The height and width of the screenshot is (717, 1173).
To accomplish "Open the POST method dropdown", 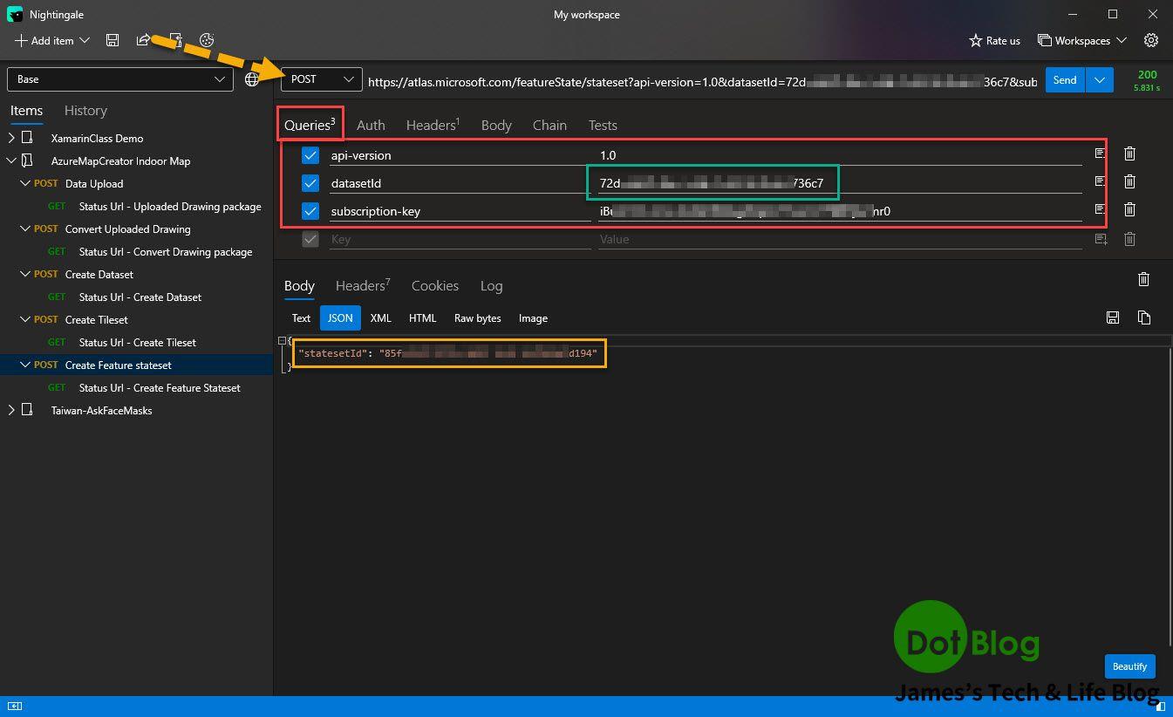I will (x=322, y=79).
